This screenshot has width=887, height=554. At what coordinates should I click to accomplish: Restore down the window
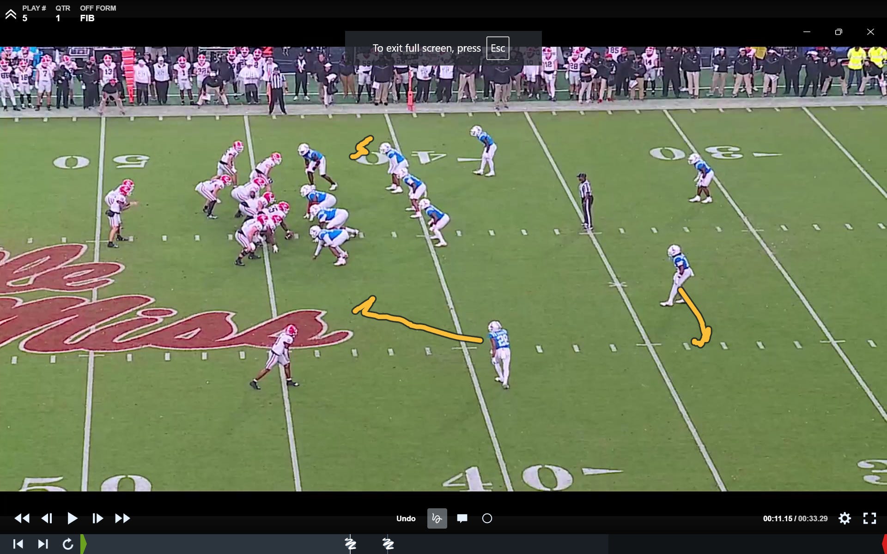point(838,32)
